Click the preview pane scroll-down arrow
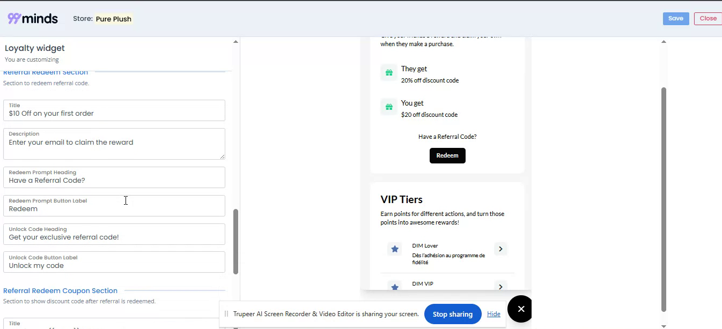The image size is (722, 329). tap(664, 325)
